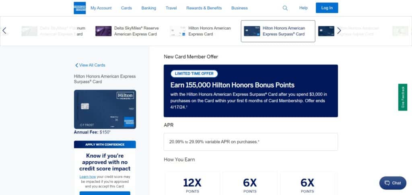The height and width of the screenshot is (195, 412).
Task: Go to previous cards in carousel
Action: coord(4,30)
